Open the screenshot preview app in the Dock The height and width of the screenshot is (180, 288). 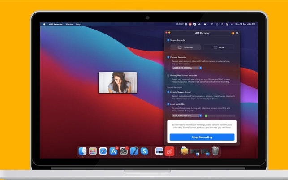(x=159, y=151)
